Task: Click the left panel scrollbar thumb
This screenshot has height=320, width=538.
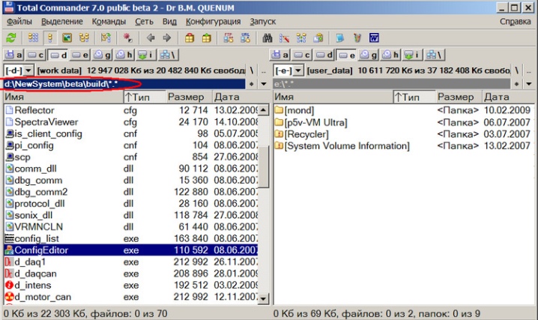Action: click(263, 166)
